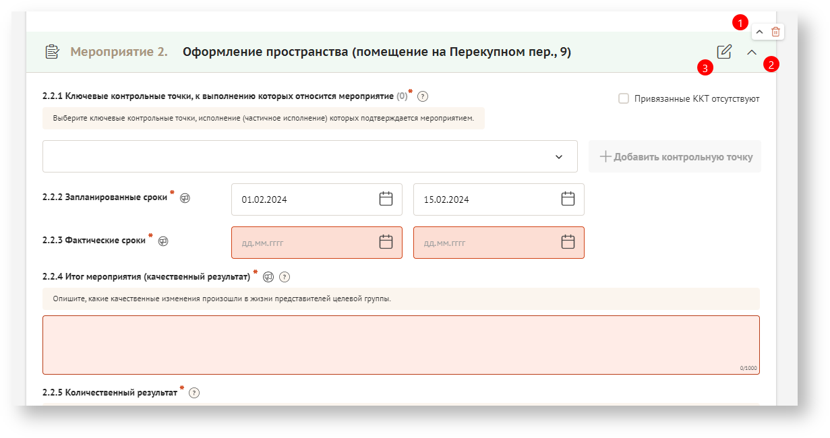Open calendar for planned end date 15.02.2024
This screenshot has width=830, height=438.
pos(568,199)
